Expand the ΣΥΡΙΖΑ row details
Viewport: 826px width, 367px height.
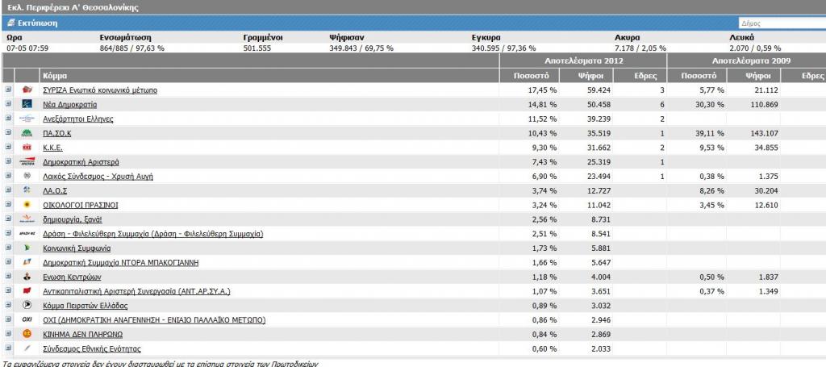click(x=8, y=90)
